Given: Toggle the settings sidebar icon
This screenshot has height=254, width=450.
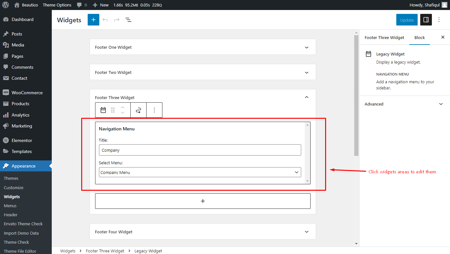Looking at the screenshot, I should 426,20.
